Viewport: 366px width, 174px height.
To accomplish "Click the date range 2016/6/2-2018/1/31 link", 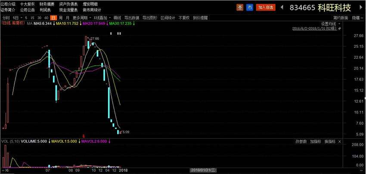I will (314, 28).
